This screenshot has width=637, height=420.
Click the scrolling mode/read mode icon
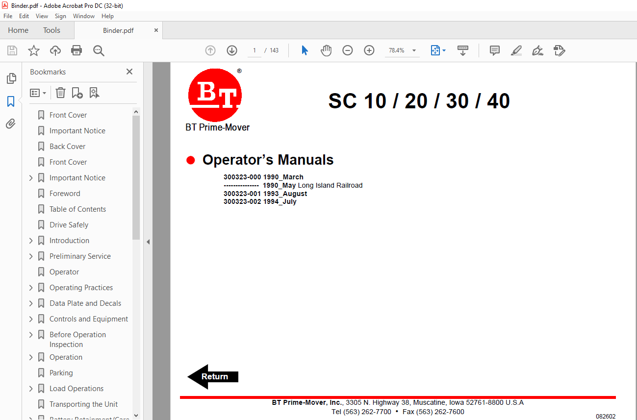pos(463,50)
